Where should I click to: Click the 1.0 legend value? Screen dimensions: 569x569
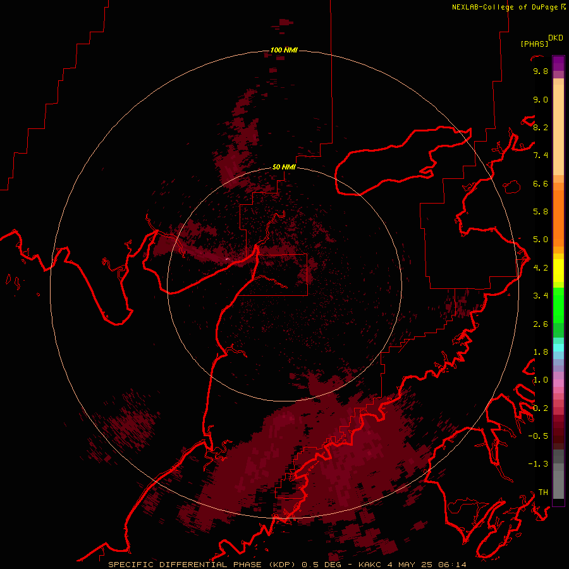[x=541, y=380]
